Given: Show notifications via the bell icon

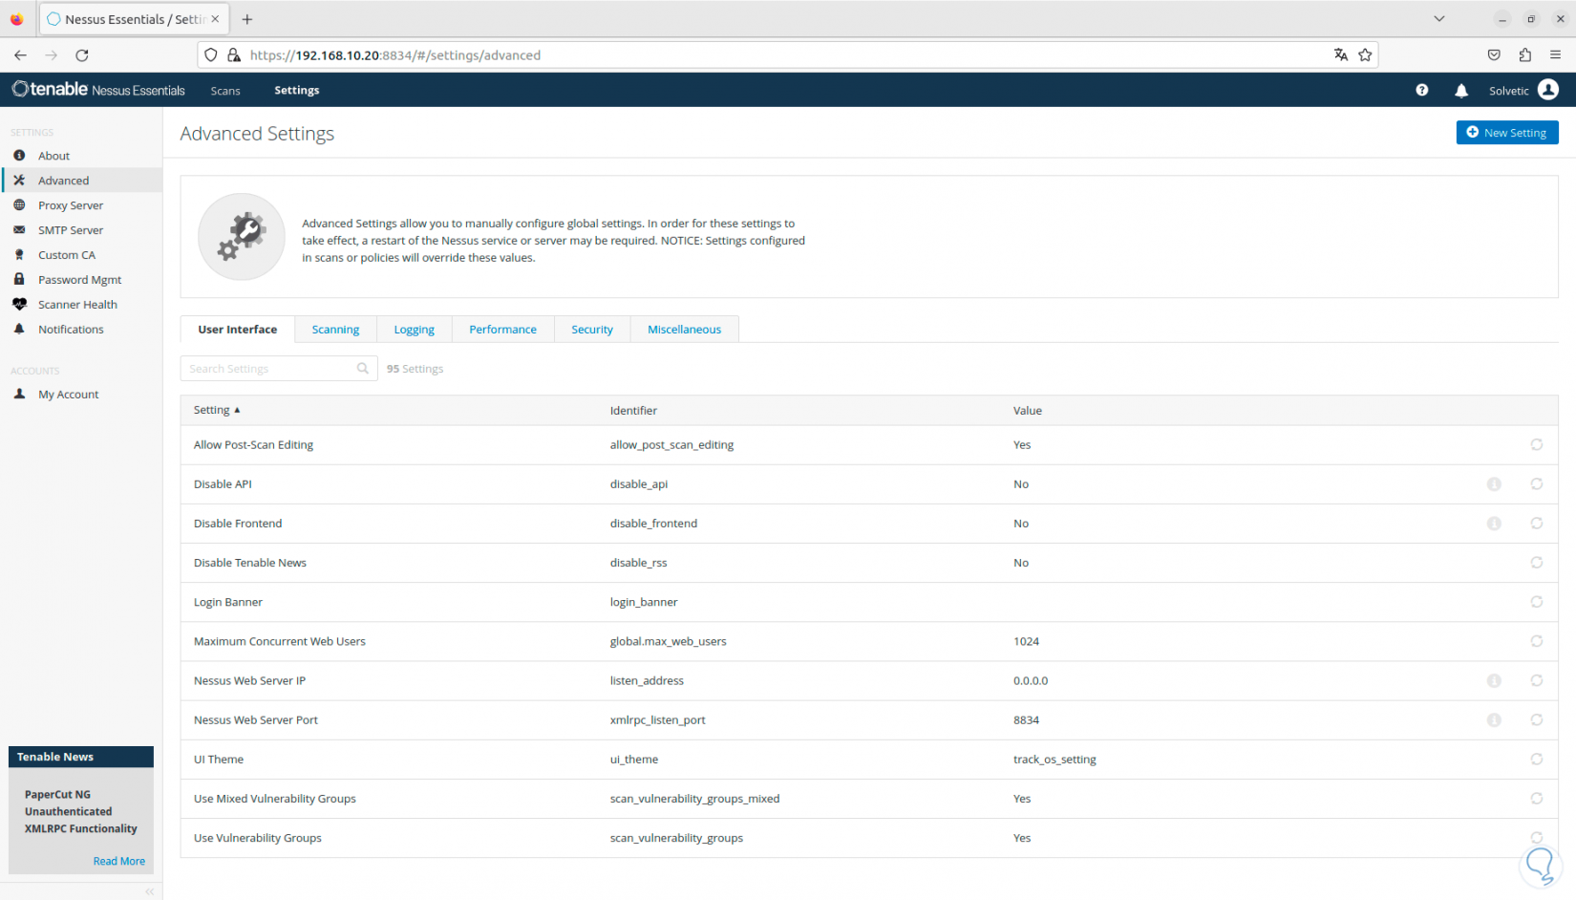Looking at the screenshot, I should [1461, 91].
